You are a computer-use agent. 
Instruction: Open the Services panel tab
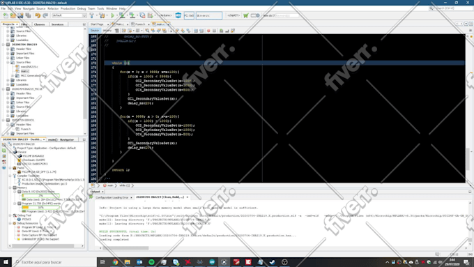(57, 24)
